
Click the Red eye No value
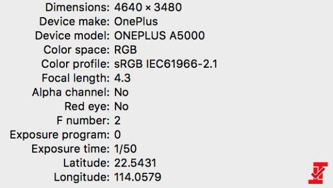121,106
